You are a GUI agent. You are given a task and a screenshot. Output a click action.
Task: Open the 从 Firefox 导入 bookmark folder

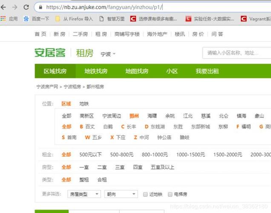74,19
